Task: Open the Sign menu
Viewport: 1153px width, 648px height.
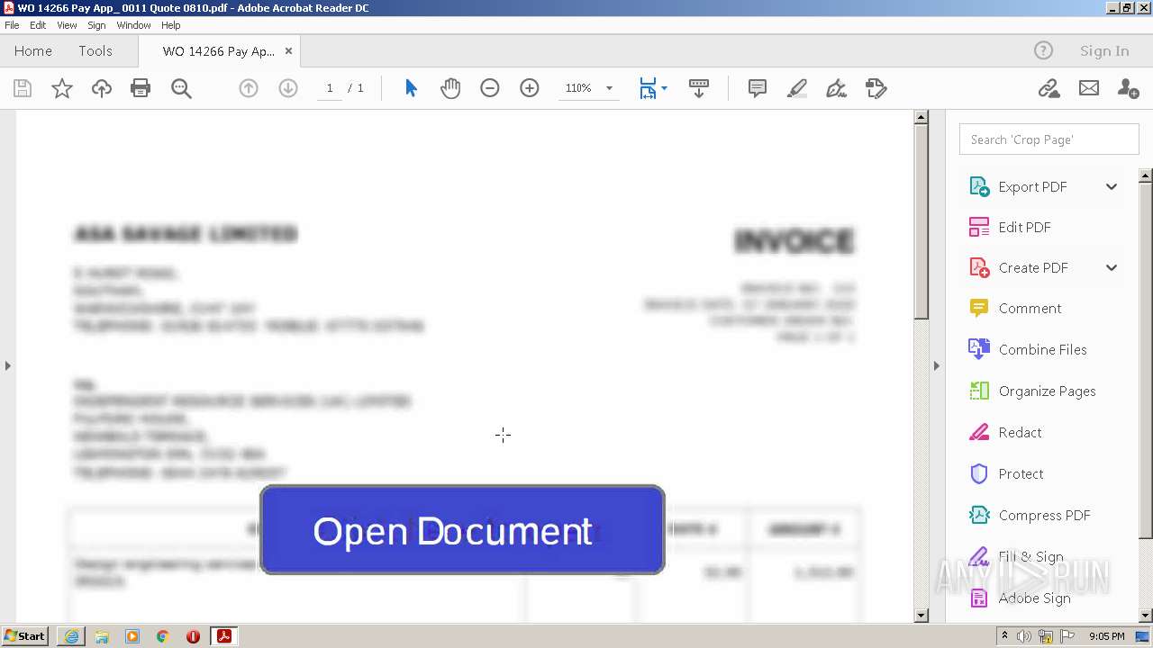Action: click(x=96, y=25)
